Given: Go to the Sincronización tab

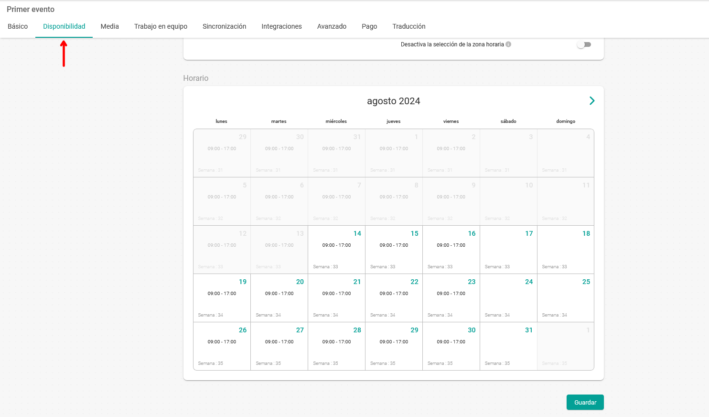Looking at the screenshot, I should (x=224, y=26).
